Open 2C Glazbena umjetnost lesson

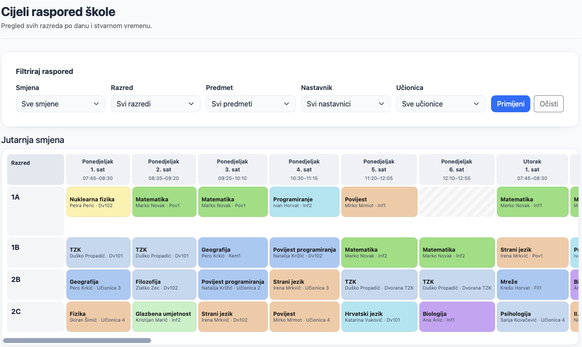tap(164, 317)
